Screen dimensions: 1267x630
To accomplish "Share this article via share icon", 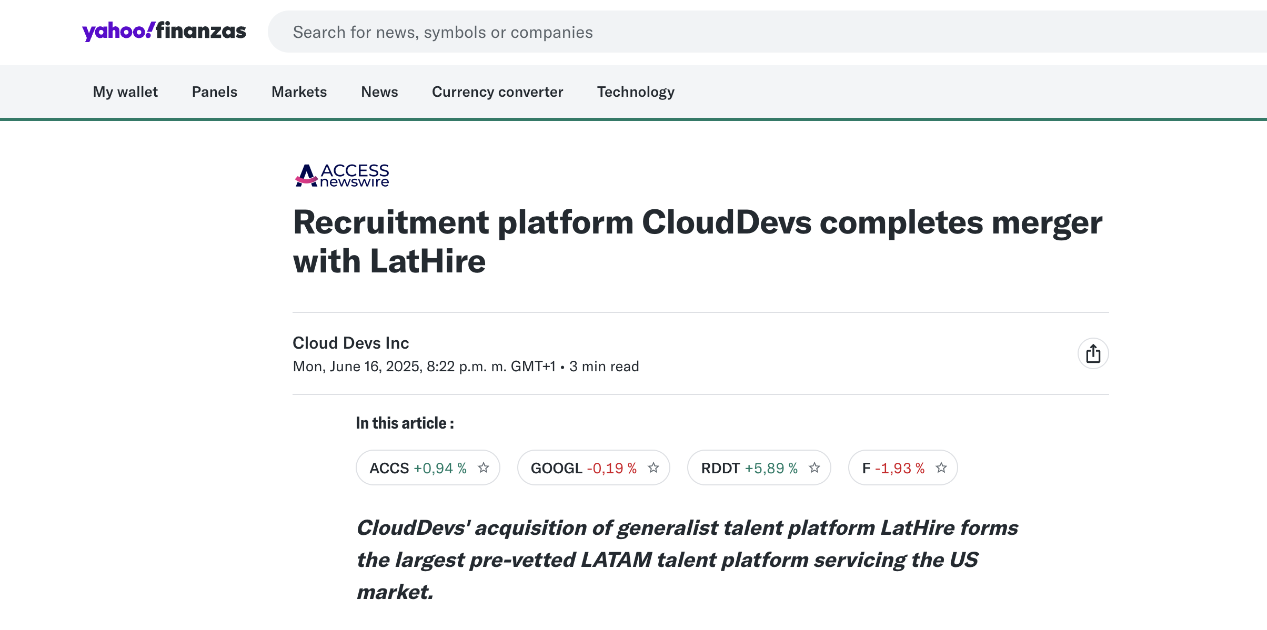I will [1093, 353].
